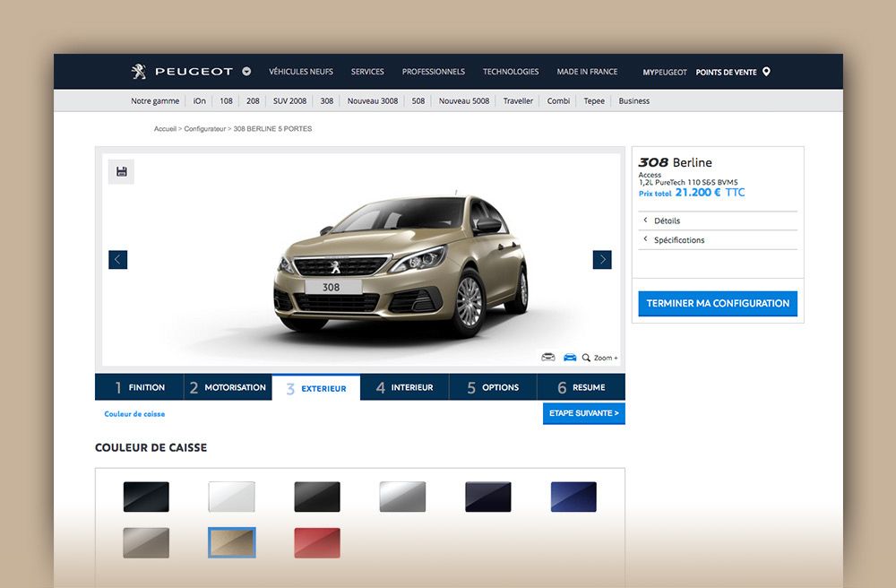Choose the 208 model link
This screenshot has width=896, height=588.
[254, 101]
